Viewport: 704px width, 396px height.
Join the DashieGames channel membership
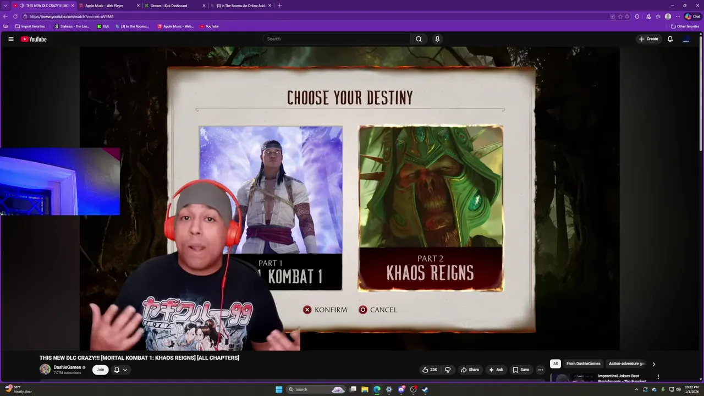100,370
